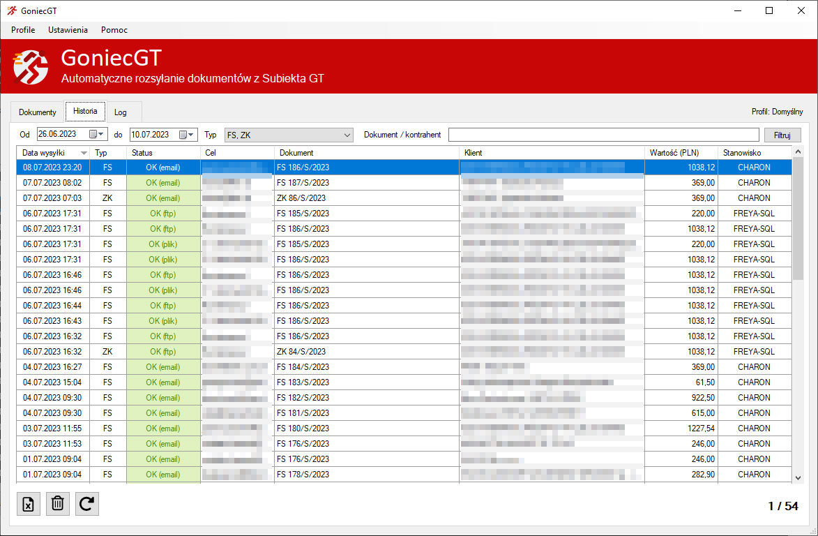Sort by Cel column header
This screenshot has height=536, width=818.
237,153
